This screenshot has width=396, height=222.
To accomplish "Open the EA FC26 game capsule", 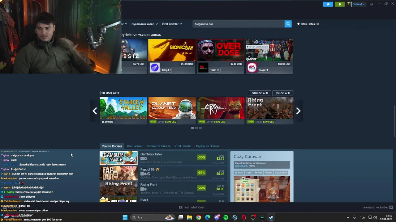I will pyautogui.click(x=269, y=50).
